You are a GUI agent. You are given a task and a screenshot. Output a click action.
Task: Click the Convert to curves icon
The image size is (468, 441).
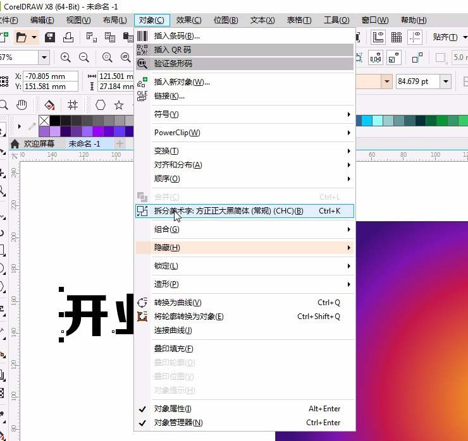pos(142,303)
